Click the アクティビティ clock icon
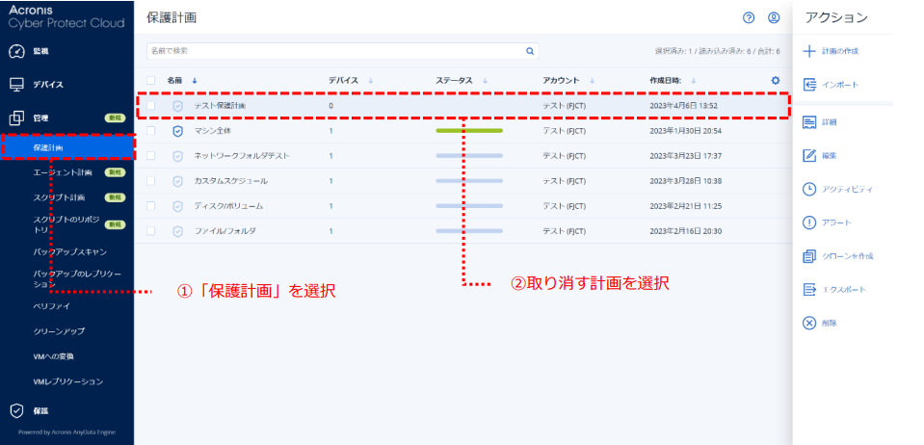This screenshot has width=924, height=445. point(809,189)
